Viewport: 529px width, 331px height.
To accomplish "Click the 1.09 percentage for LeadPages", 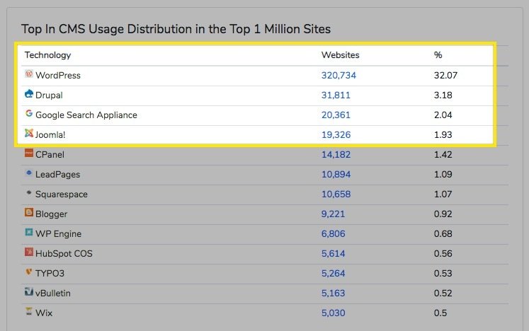I will point(443,174).
